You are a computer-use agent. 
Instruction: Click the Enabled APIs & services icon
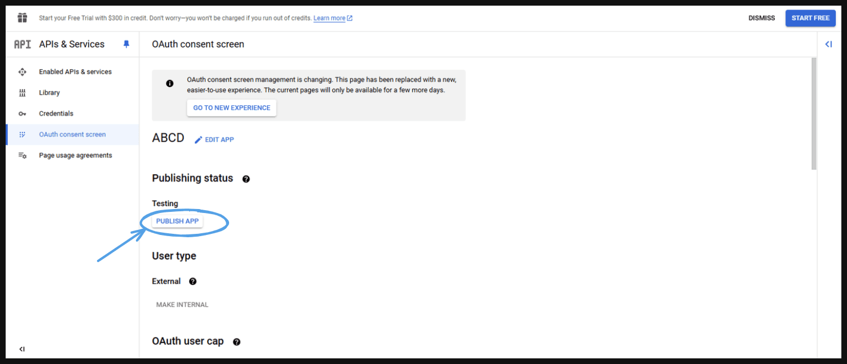(x=23, y=72)
